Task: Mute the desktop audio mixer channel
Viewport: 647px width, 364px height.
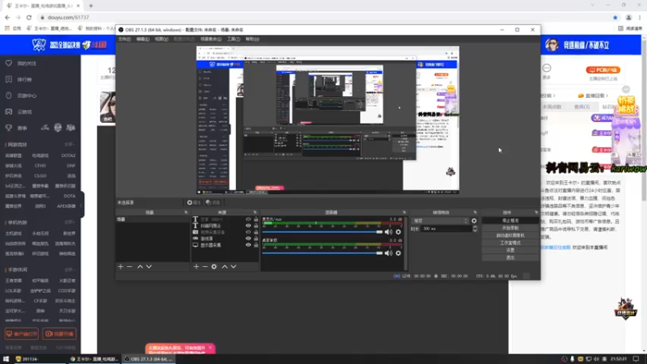Action: (x=388, y=253)
